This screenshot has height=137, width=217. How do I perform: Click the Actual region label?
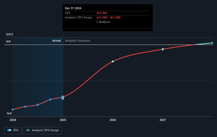[x=57, y=41]
